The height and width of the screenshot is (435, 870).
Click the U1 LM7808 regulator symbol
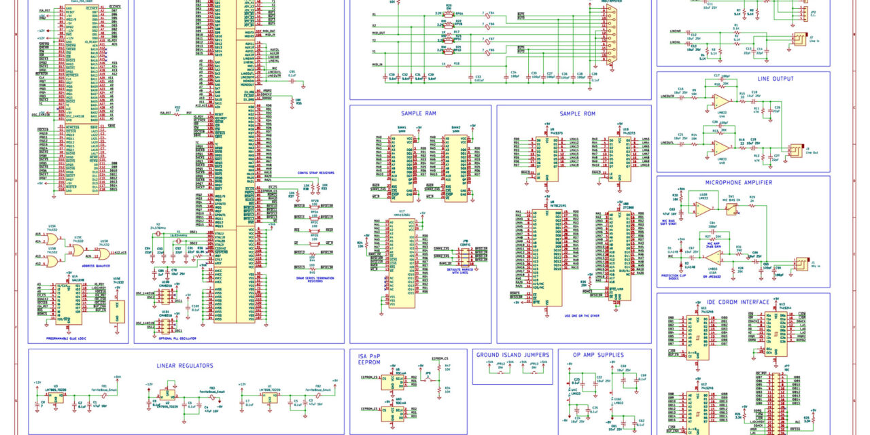(271, 398)
